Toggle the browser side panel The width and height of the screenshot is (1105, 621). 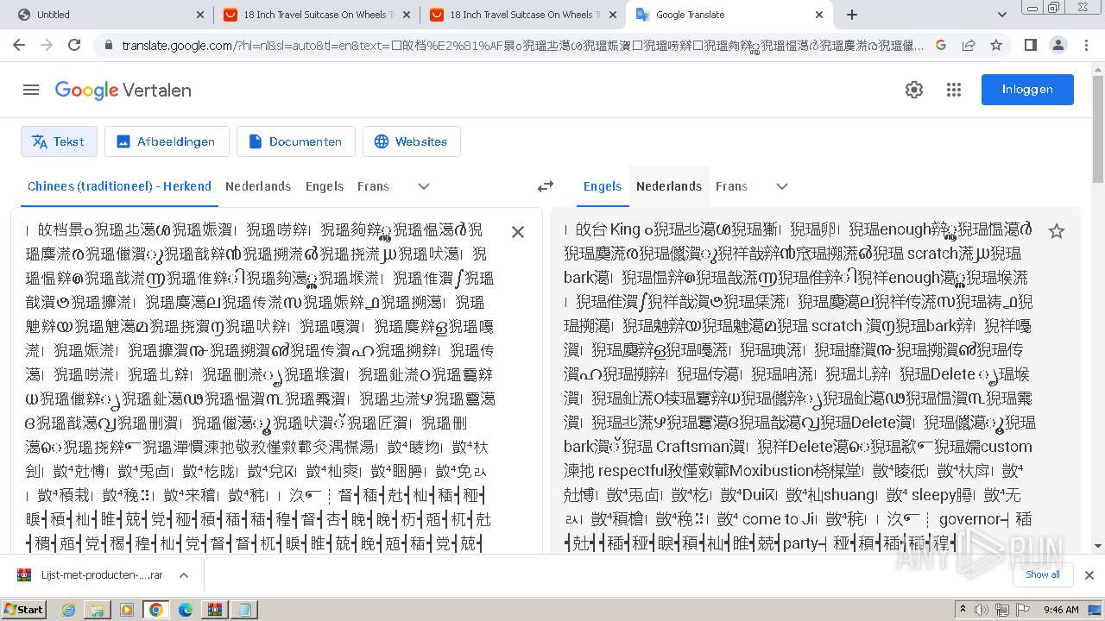(x=1030, y=45)
